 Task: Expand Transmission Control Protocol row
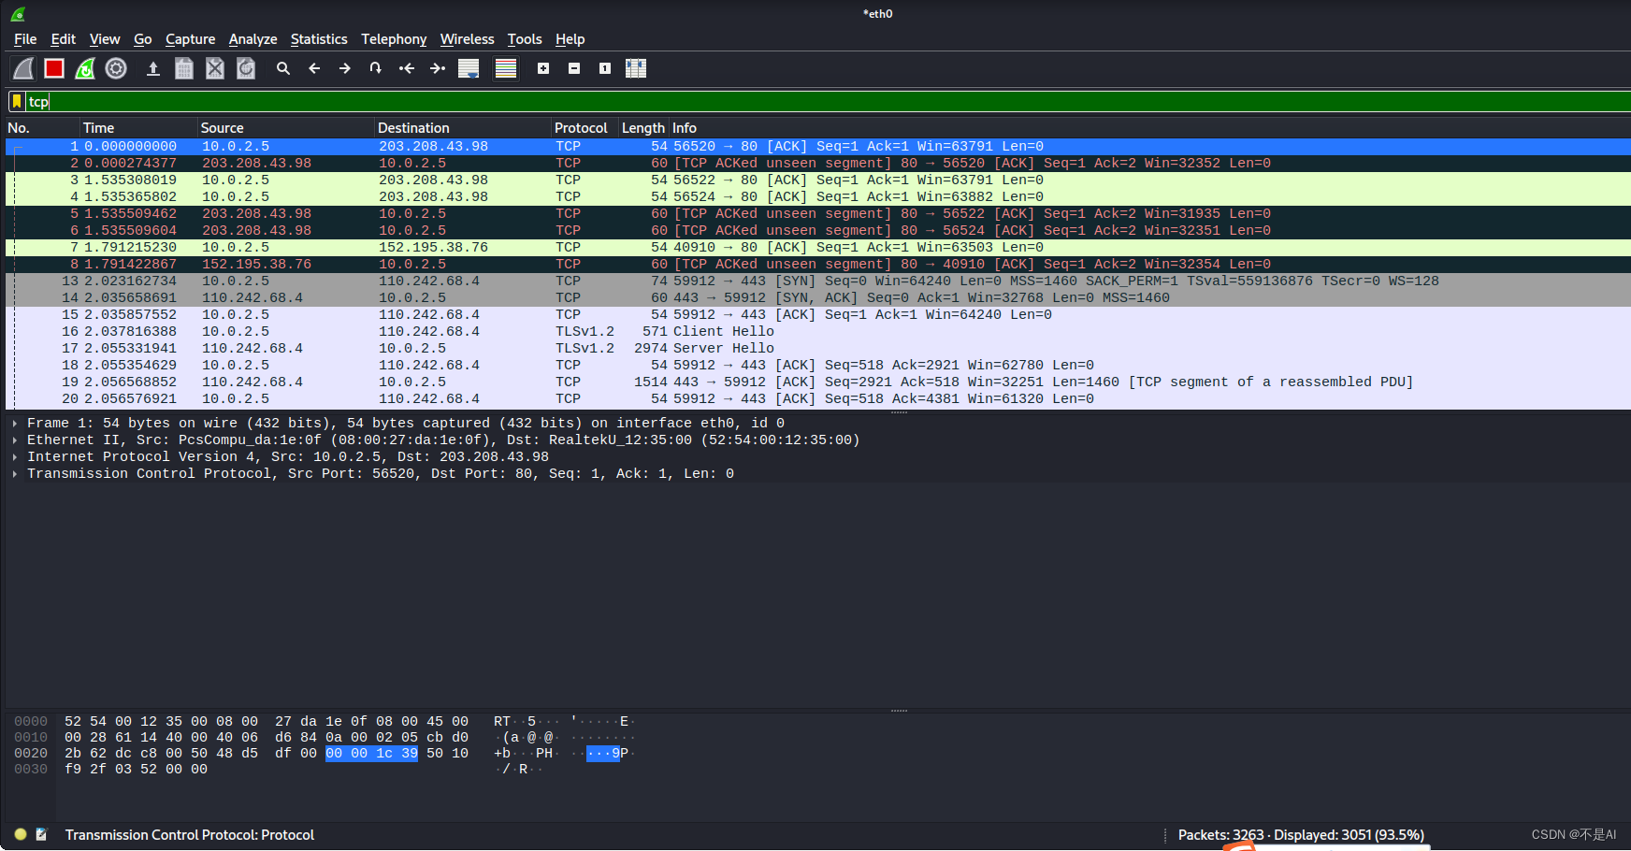click(15, 474)
